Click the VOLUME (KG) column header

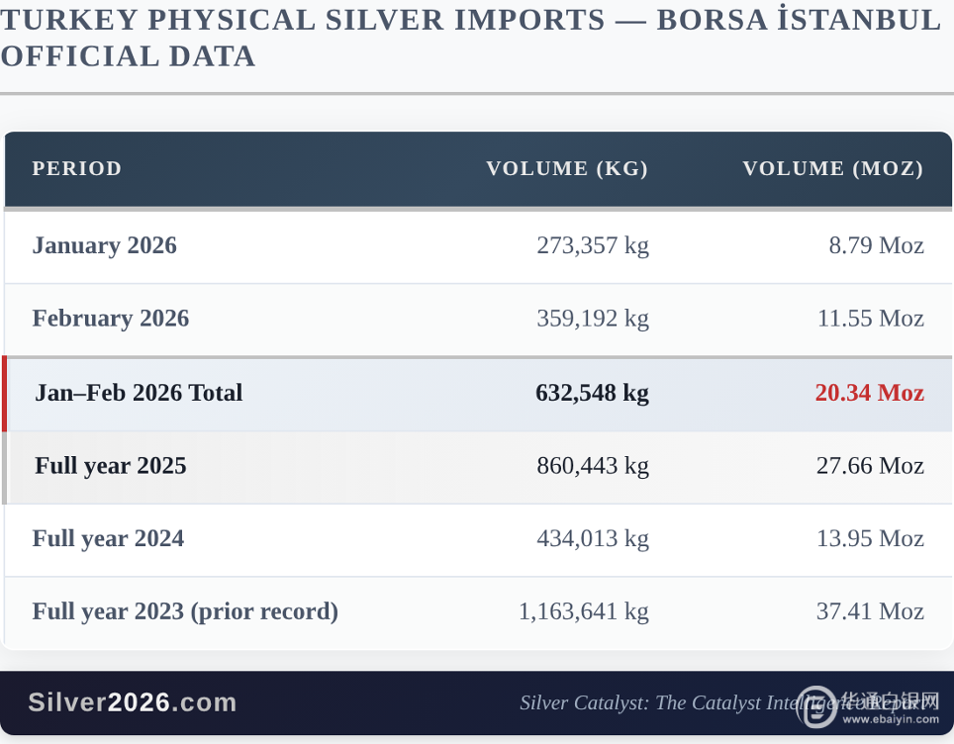[567, 168]
